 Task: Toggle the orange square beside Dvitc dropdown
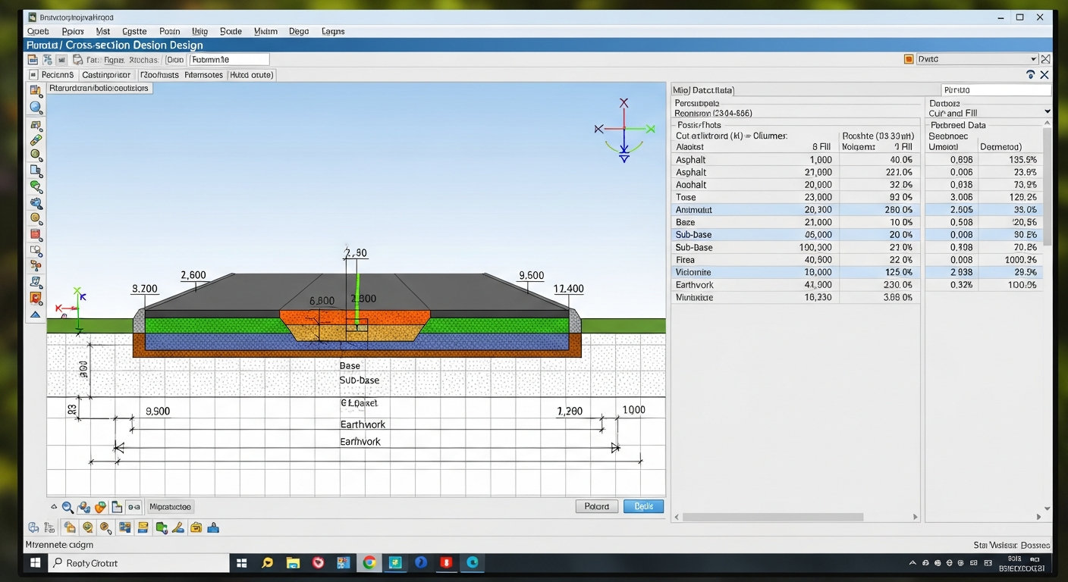pos(909,59)
